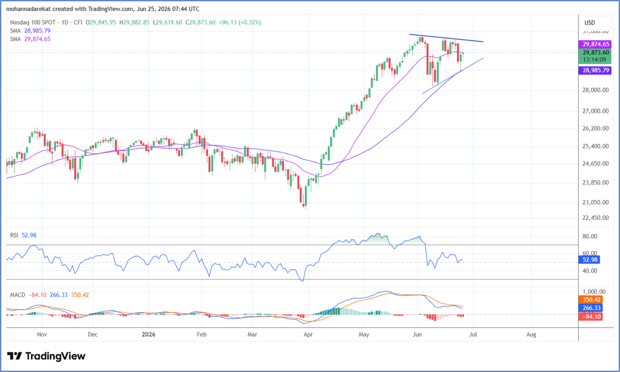This screenshot has width=620, height=372.
Task: Click the +96.13 (+0.32%) change value
Action: click(x=239, y=23)
